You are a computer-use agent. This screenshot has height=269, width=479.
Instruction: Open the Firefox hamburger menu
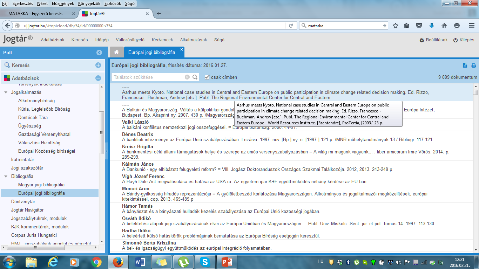pos(472,26)
